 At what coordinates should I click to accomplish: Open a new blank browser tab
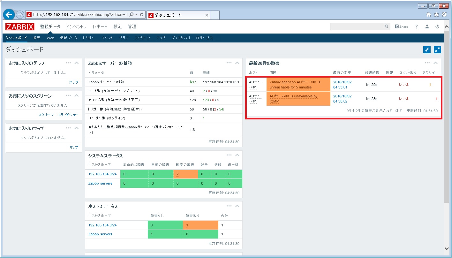pyautogui.click(x=215, y=15)
